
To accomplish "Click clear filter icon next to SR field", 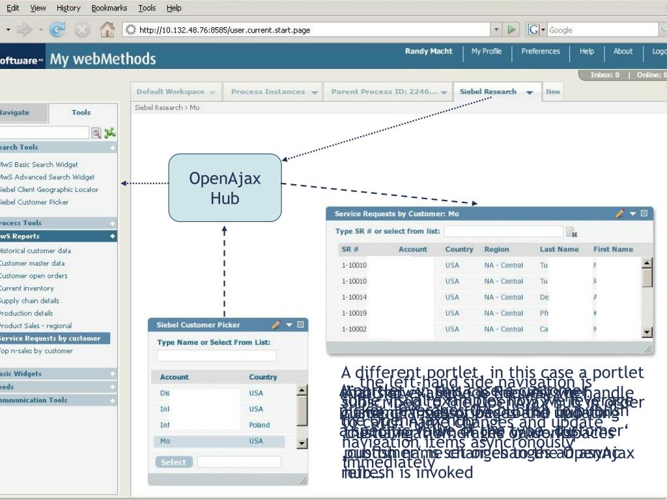I will tap(571, 232).
